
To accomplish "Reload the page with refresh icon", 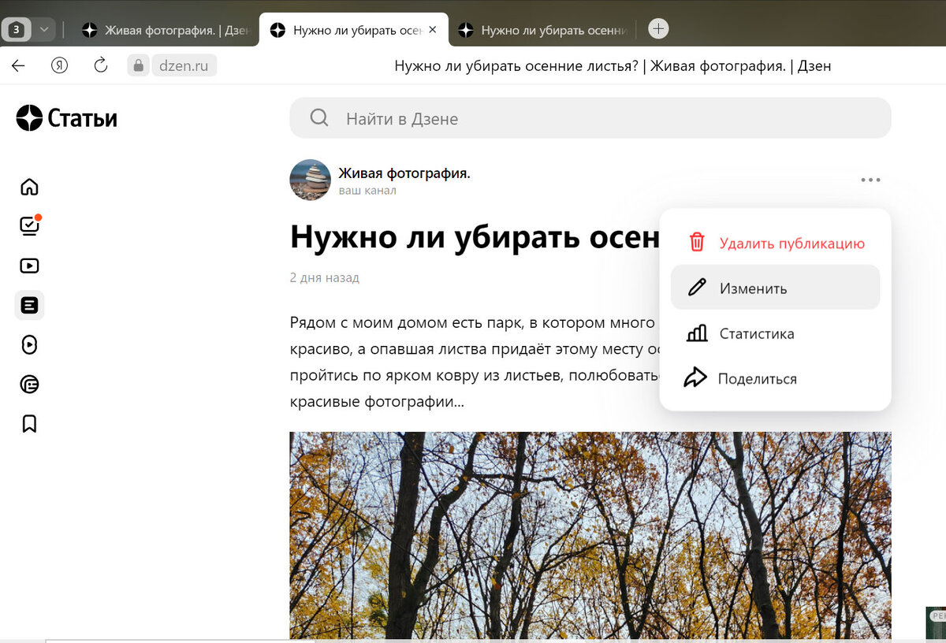I will (100, 65).
